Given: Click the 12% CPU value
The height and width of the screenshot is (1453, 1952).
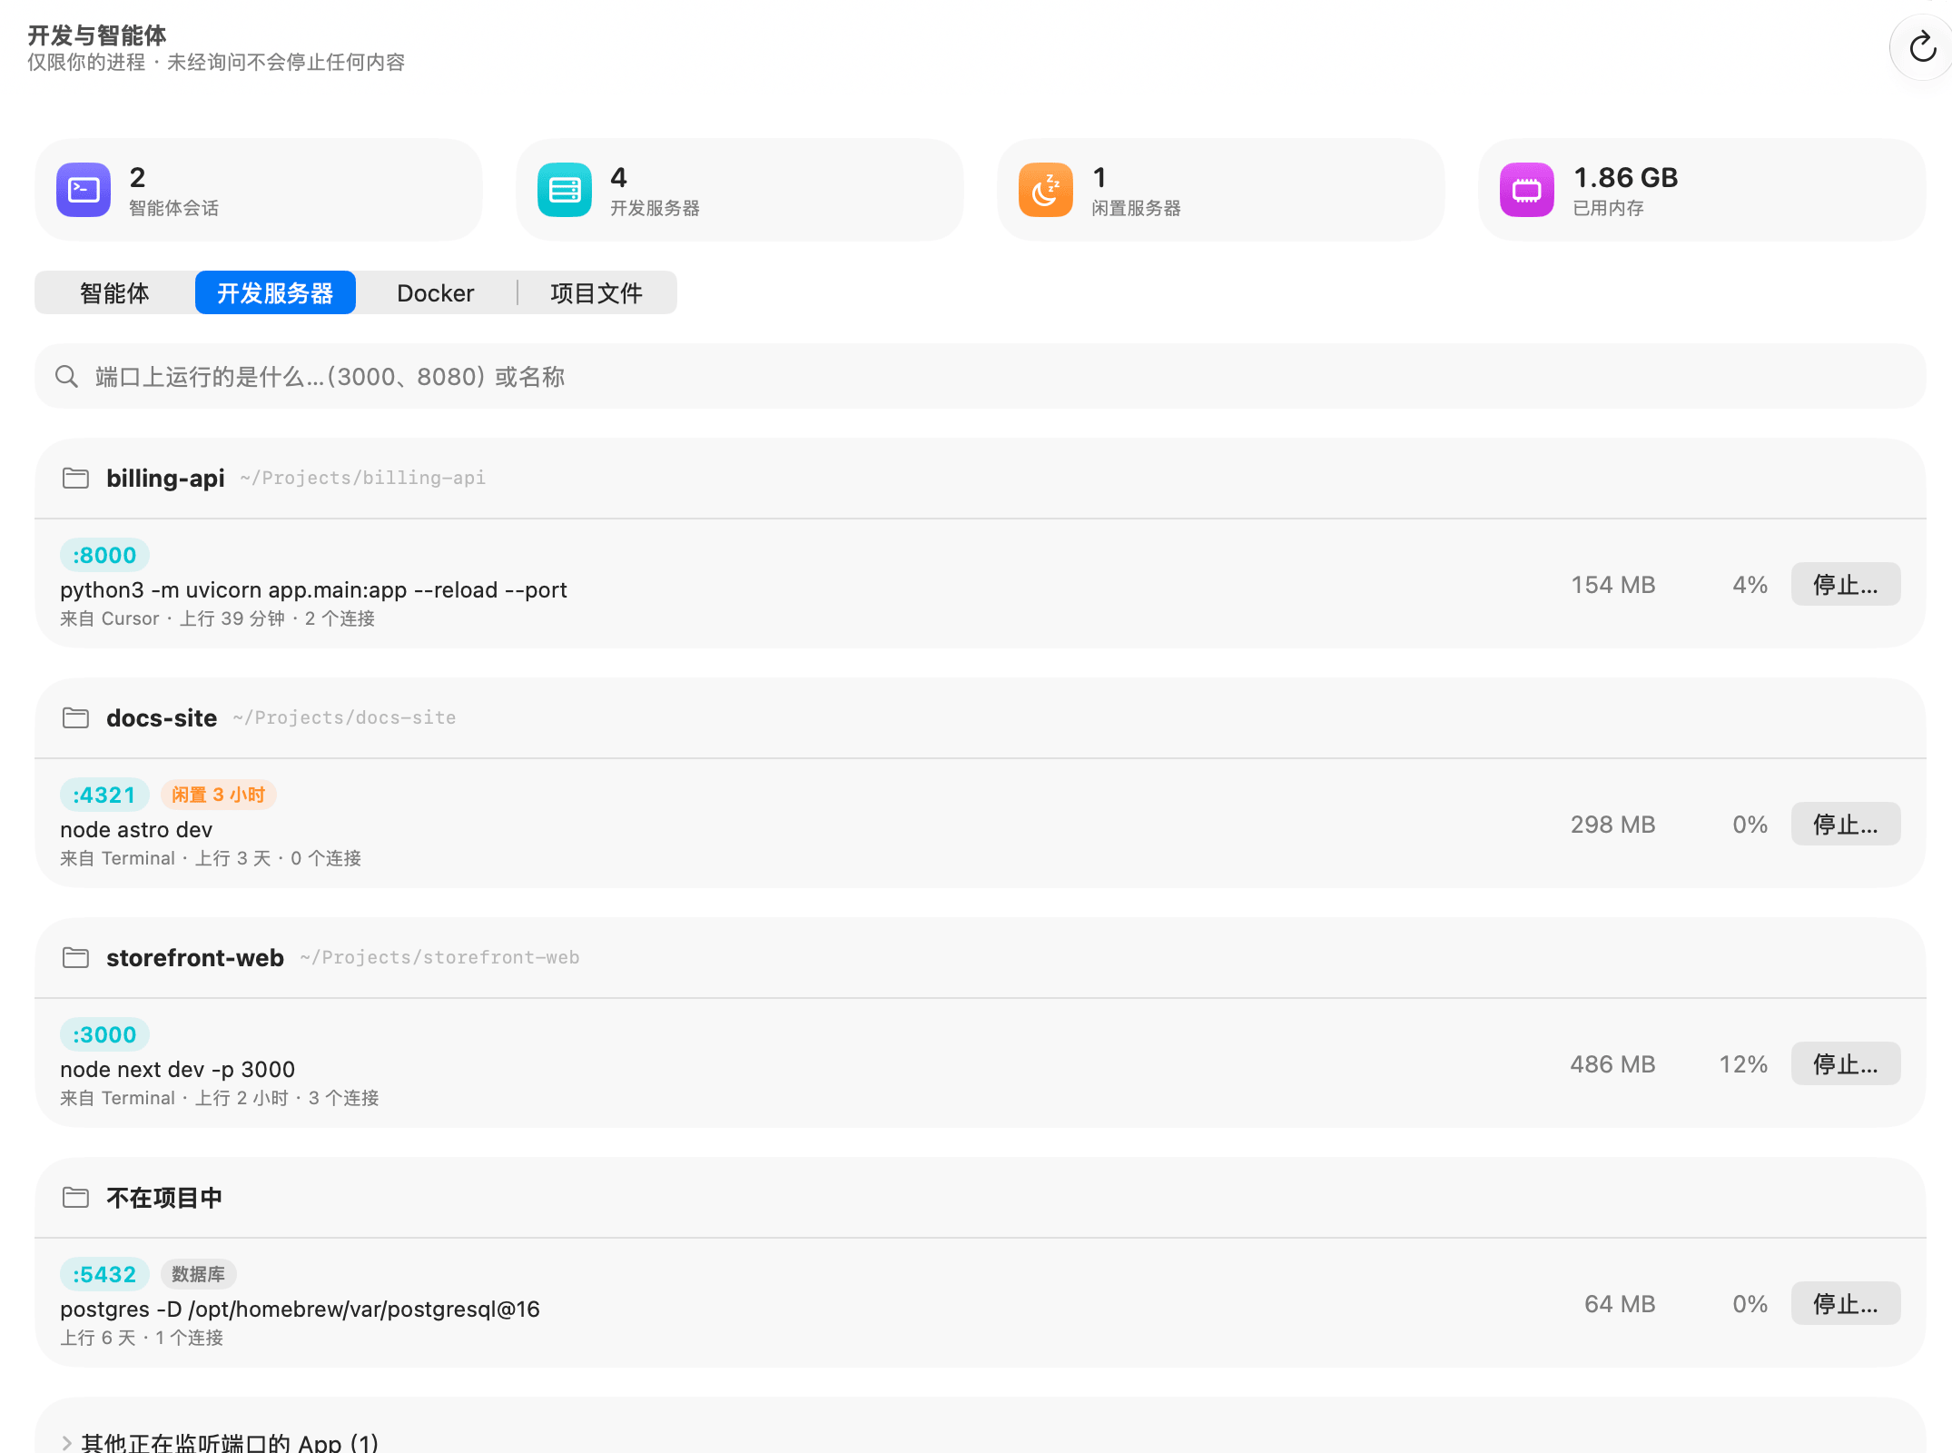Looking at the screenshot, I should click(1743, 1063).
